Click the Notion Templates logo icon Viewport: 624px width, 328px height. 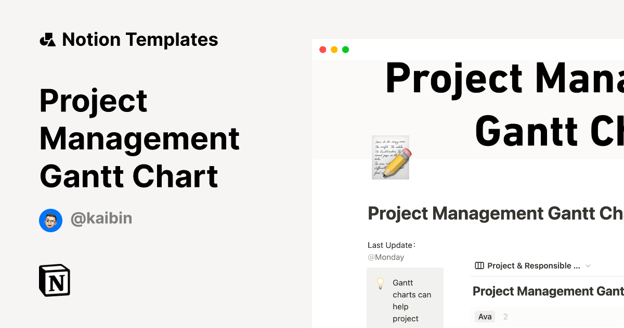pyautogui.click(x=47, y=39)
